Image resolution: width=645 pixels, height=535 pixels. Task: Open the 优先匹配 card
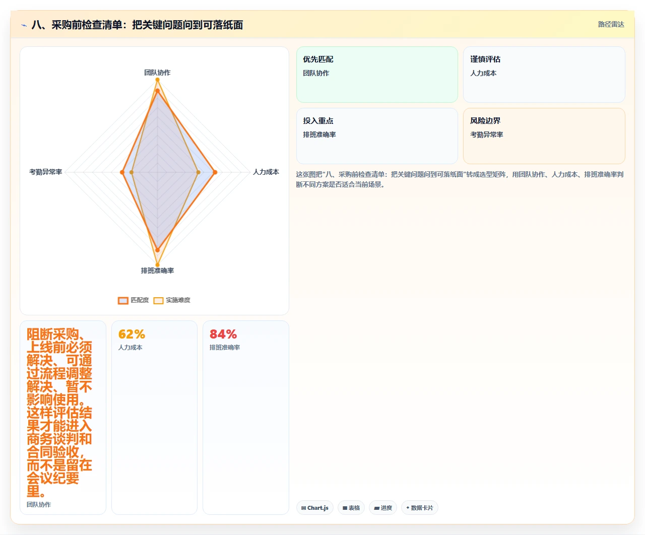377,75
